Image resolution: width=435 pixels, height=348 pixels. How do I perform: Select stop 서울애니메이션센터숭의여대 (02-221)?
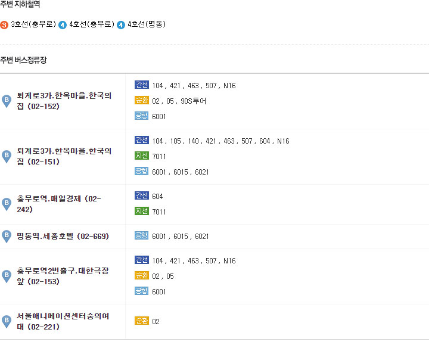tap(63, 322)
